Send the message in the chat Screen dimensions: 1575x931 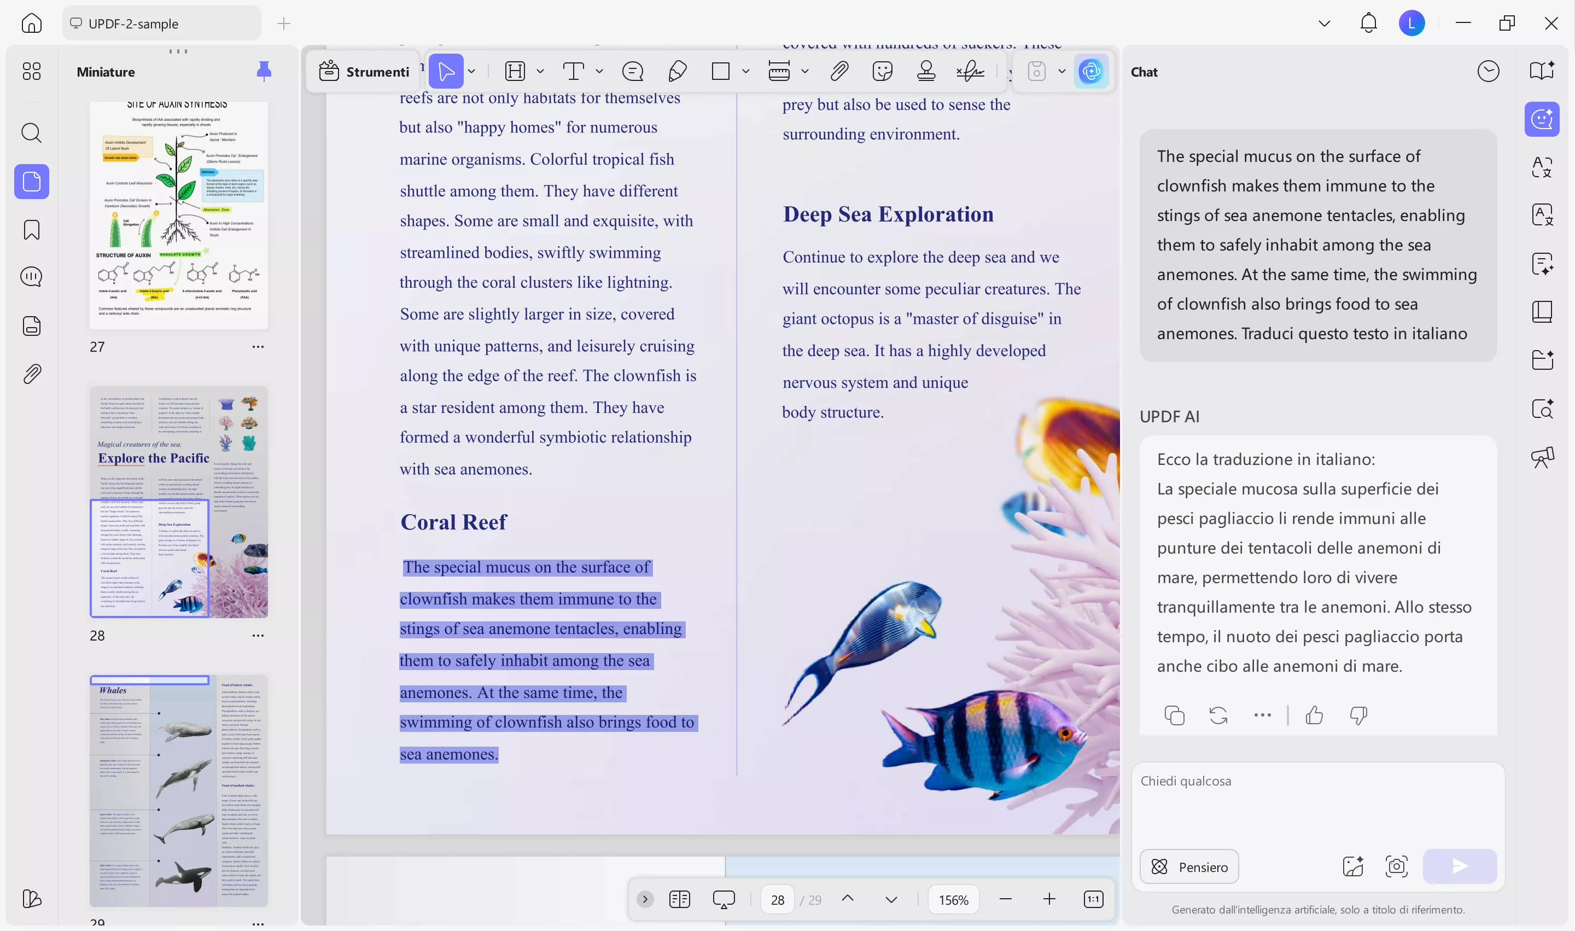pos(1460,866)
